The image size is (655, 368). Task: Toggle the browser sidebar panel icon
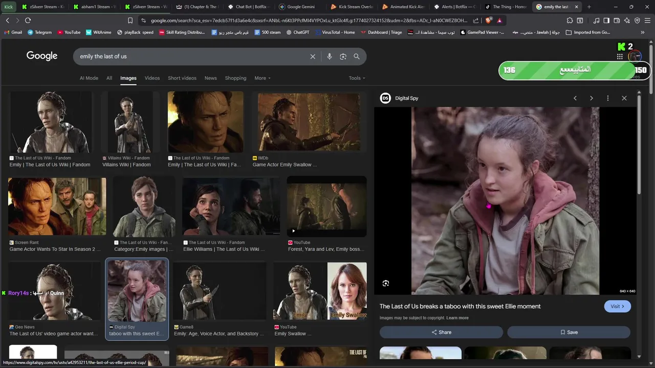coord(606,20)
